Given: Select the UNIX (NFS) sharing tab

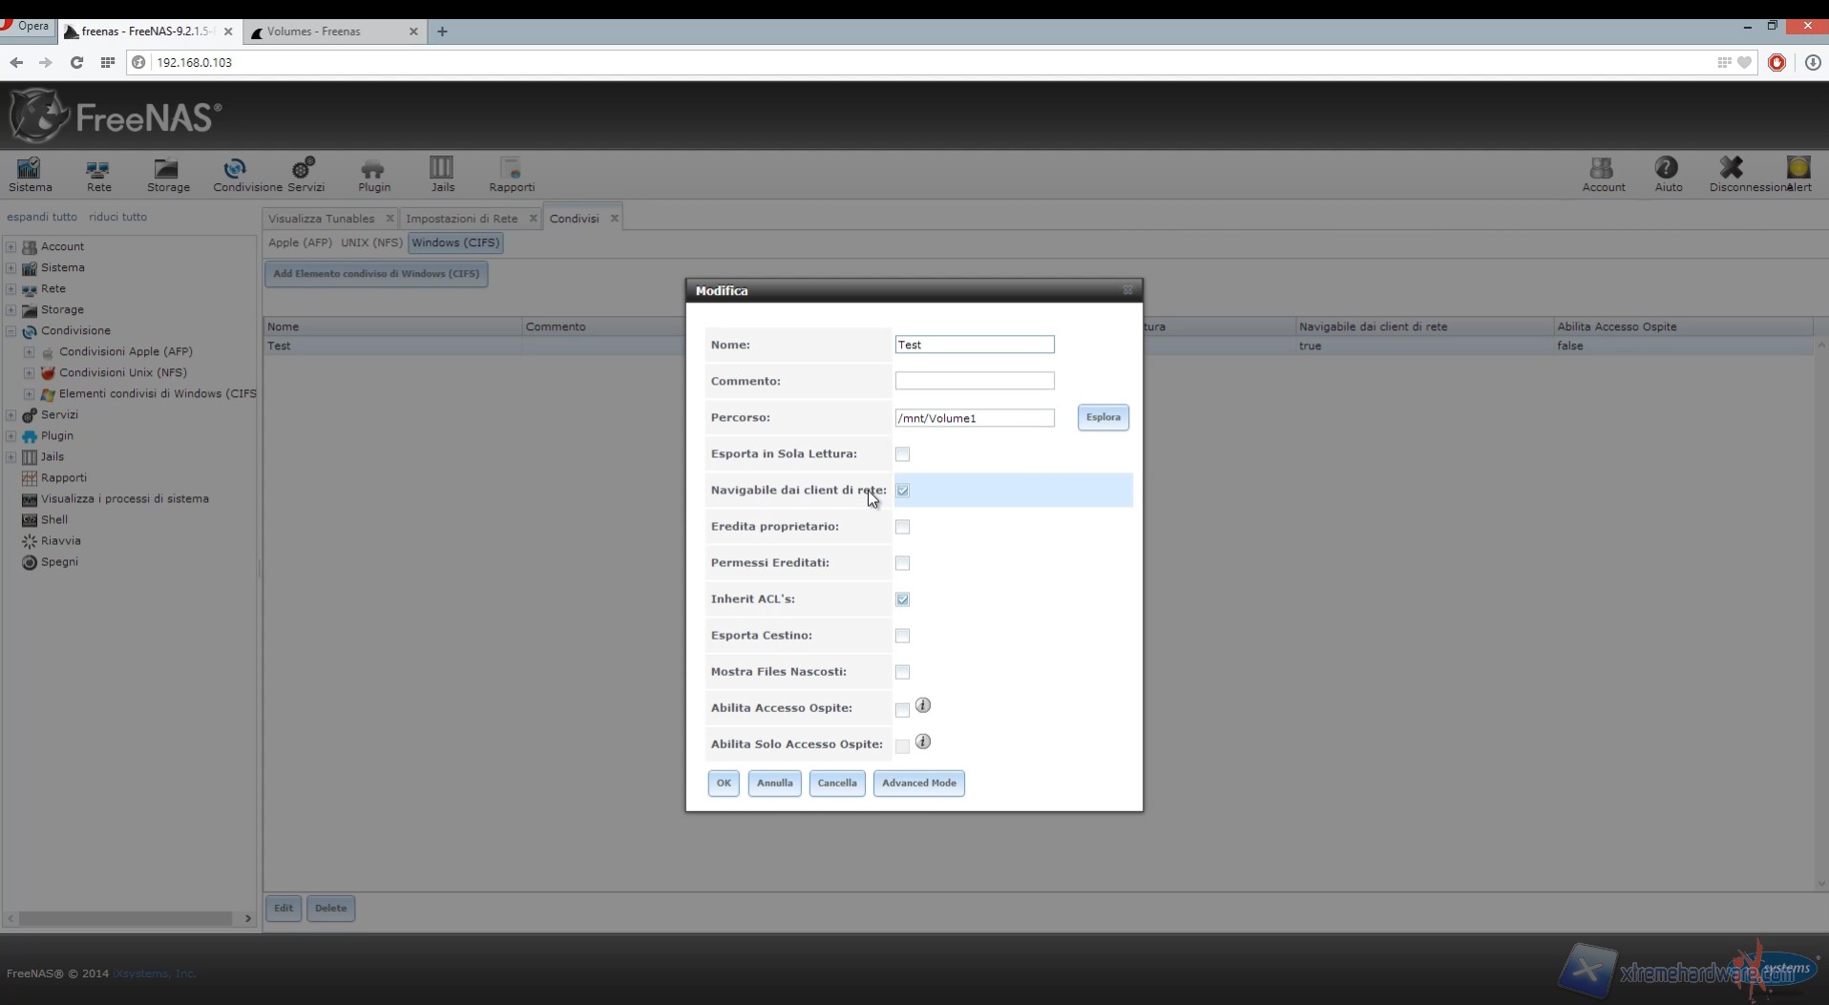Looking at the screenshot, I should point(371,242).
